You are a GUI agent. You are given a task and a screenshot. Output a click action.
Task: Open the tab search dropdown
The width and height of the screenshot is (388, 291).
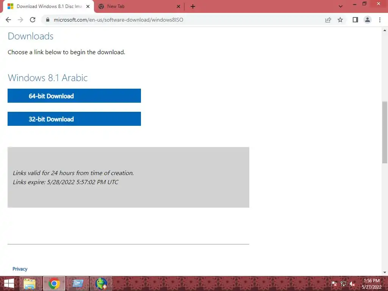pyautogui.click(x=341, y=6)
